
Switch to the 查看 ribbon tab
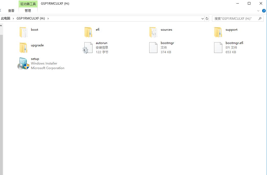pos(11,10)
